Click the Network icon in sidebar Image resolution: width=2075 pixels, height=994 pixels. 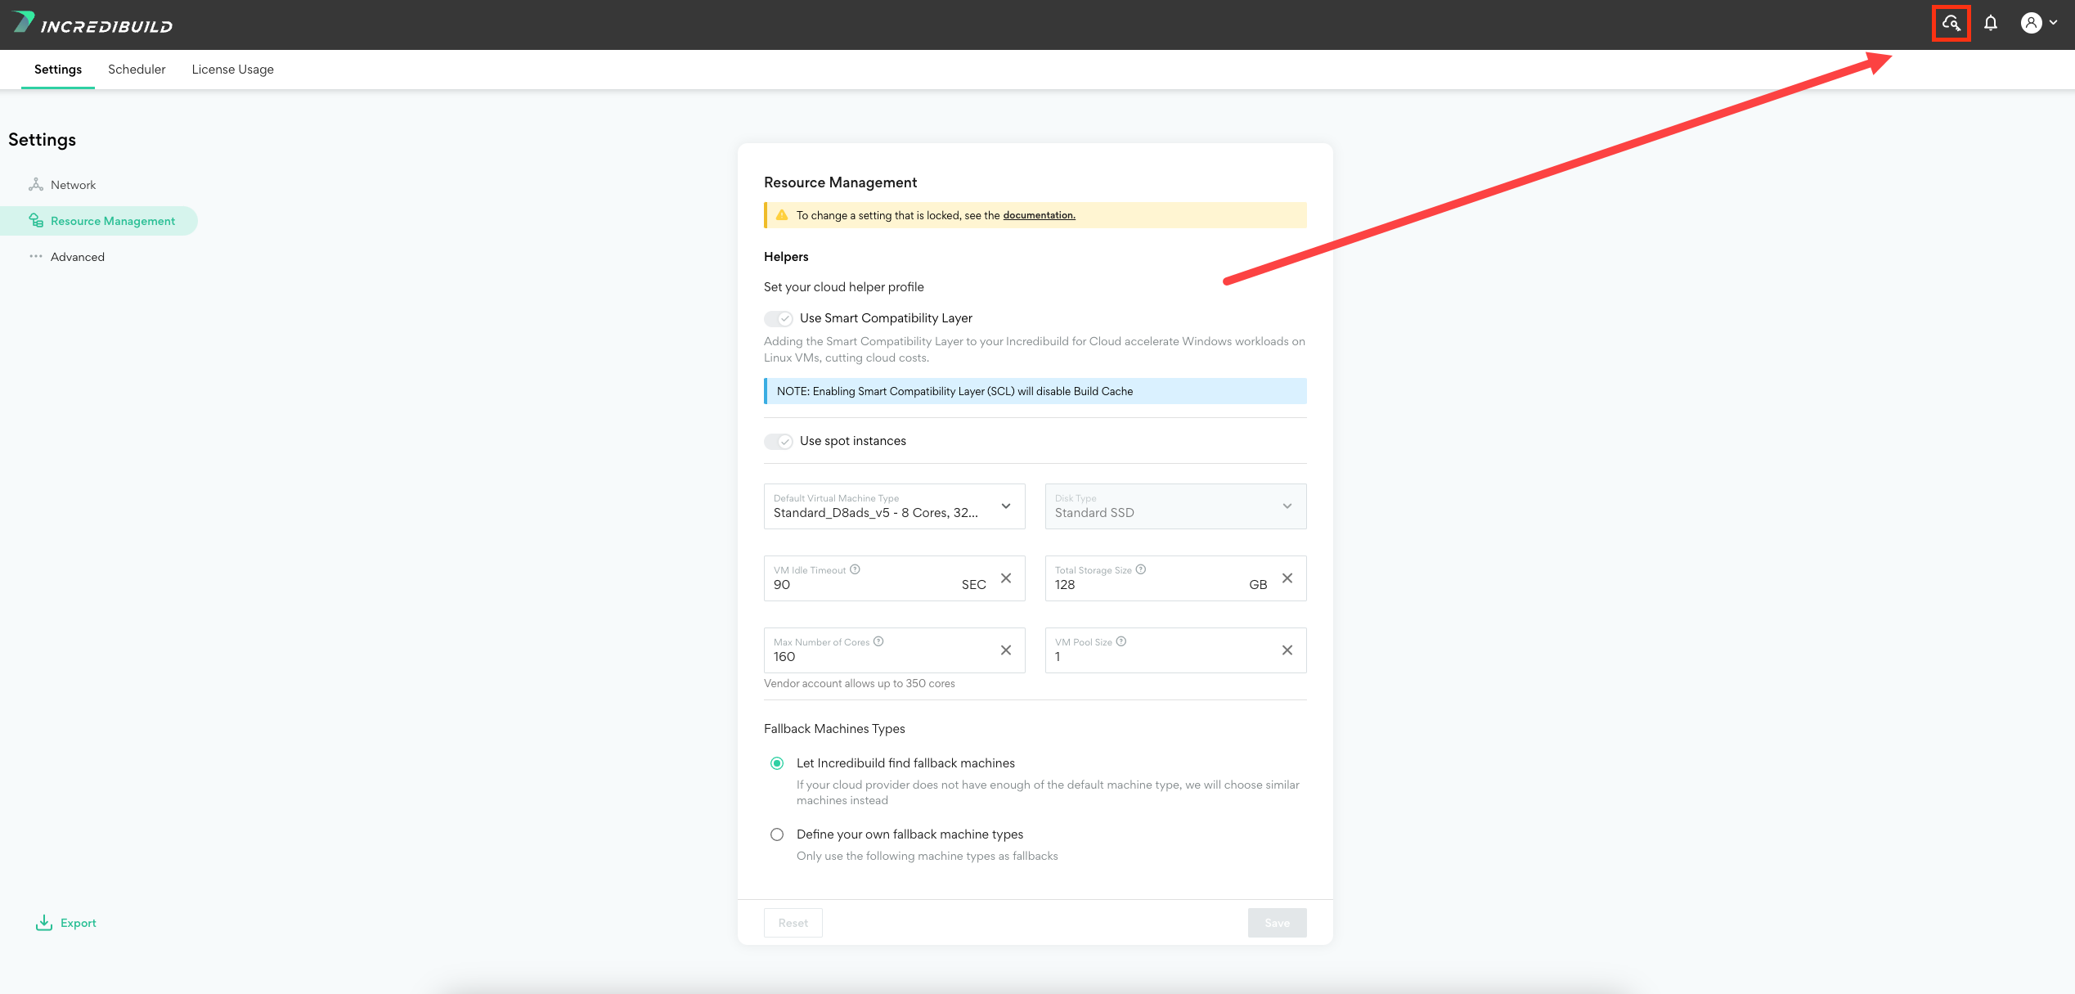pos(36,185)
